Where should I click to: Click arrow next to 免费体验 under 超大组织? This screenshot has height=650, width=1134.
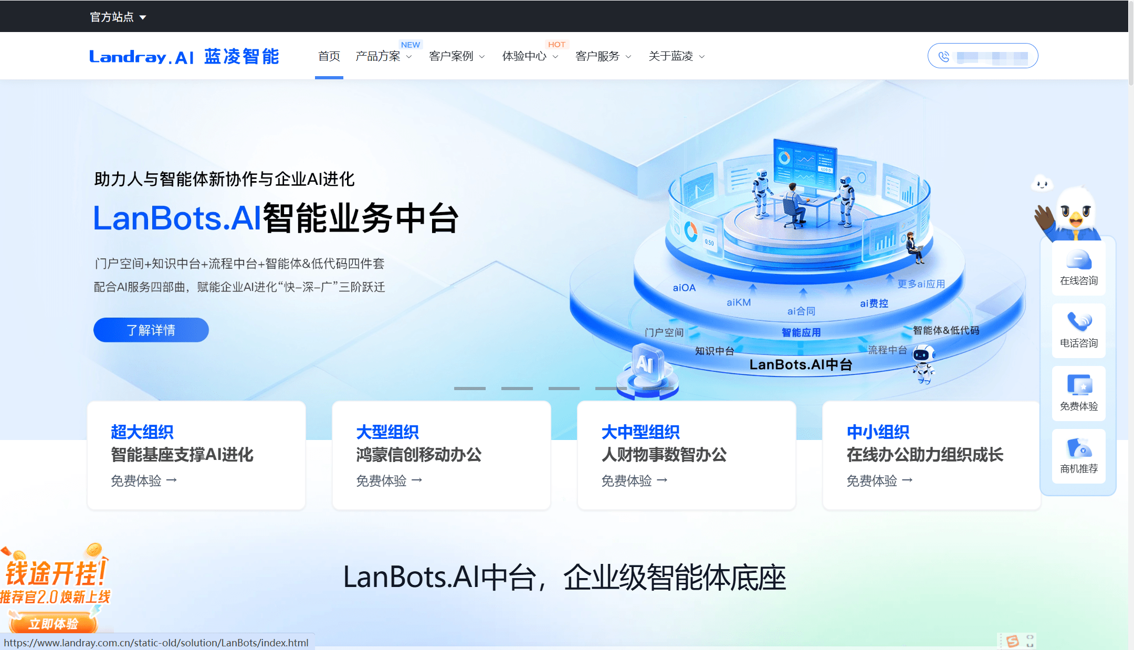[172, 480]
